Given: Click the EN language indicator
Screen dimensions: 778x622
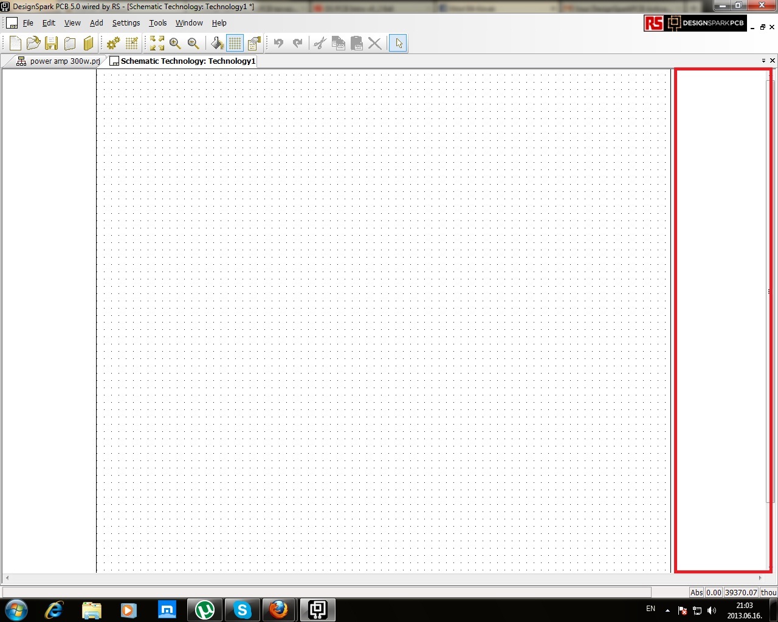Looking at the screenshot, I should coord(650,609).
